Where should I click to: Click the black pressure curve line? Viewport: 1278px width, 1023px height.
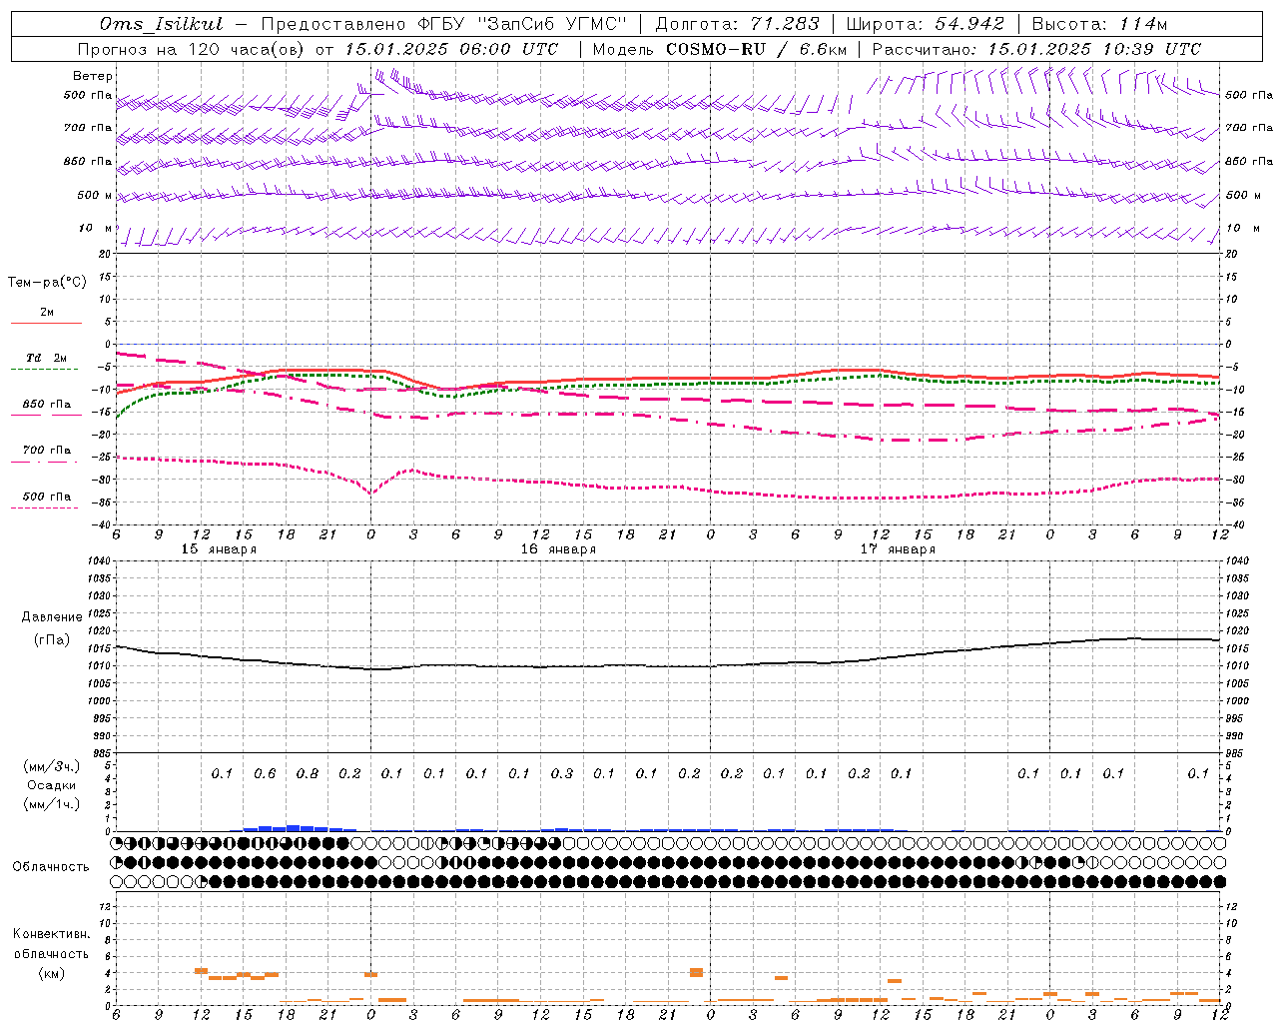(x=667, y=665)
